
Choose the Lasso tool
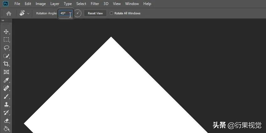click(6, 48)
